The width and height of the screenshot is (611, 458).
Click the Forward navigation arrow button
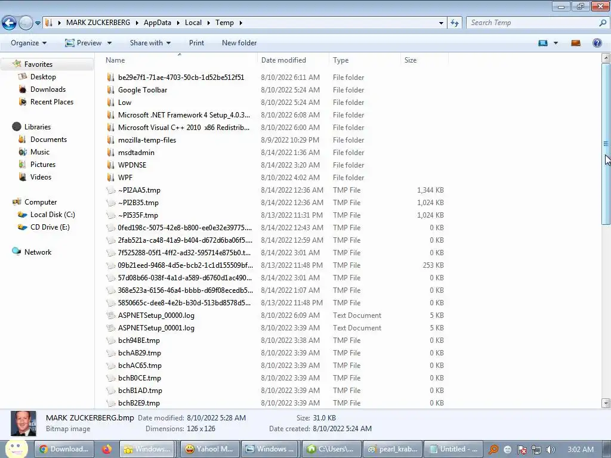[26, 23]
